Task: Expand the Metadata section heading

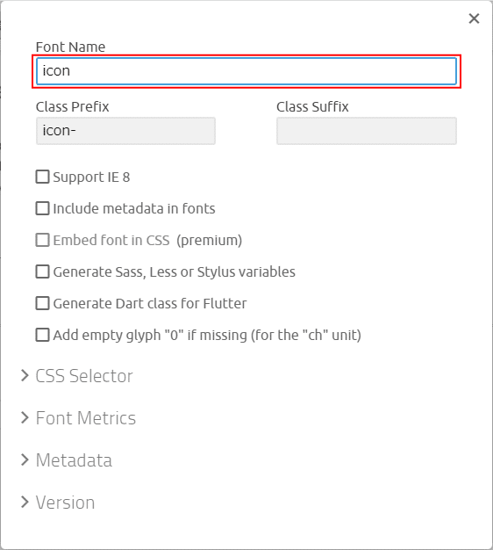Action: click(x=74, y=460)
